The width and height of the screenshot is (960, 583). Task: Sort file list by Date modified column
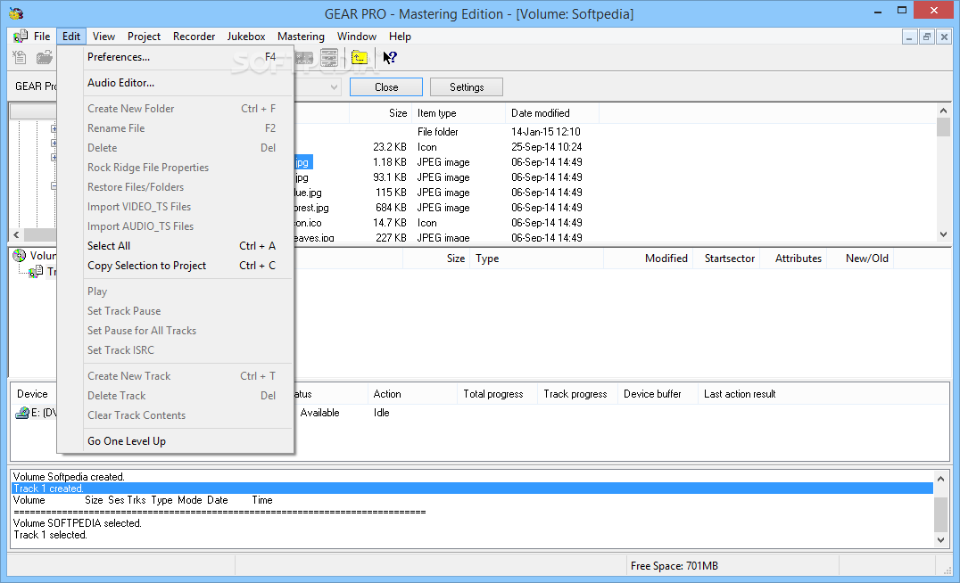point(551,113)
